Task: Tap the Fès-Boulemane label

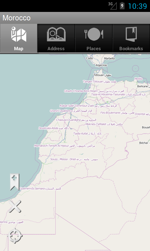Action: [117, 113]
